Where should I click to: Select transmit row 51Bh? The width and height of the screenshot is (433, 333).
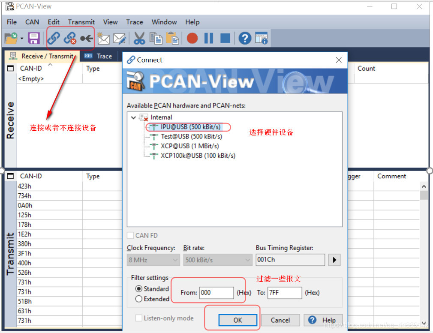tap(25, 301)
